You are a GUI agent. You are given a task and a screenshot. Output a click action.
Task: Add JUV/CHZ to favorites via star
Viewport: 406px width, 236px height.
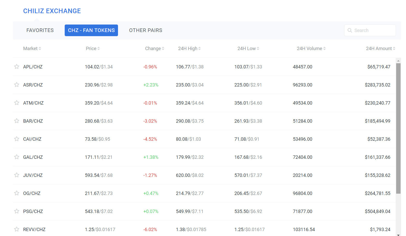tap(17, 175)
